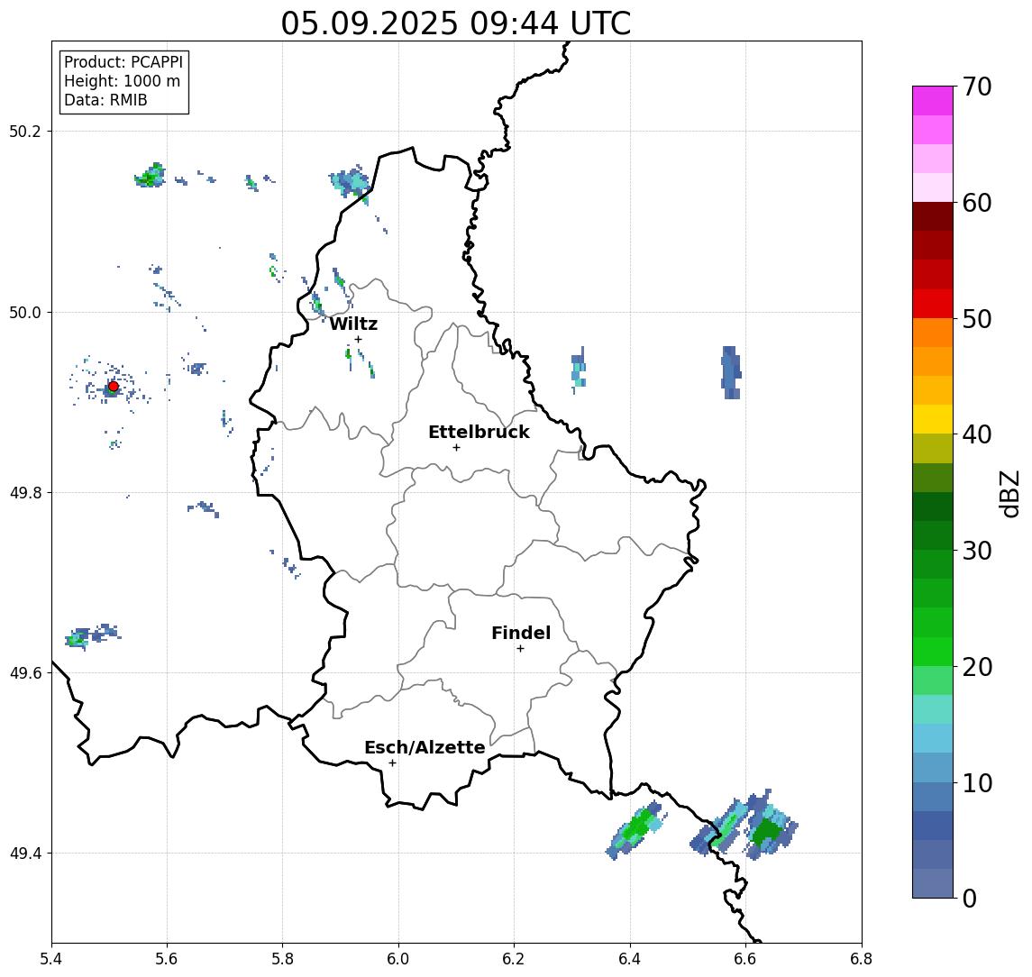1032x977 pixels.
Task: Click the 'dBZ' colorbar label
Action: [x=1009, y=493]
